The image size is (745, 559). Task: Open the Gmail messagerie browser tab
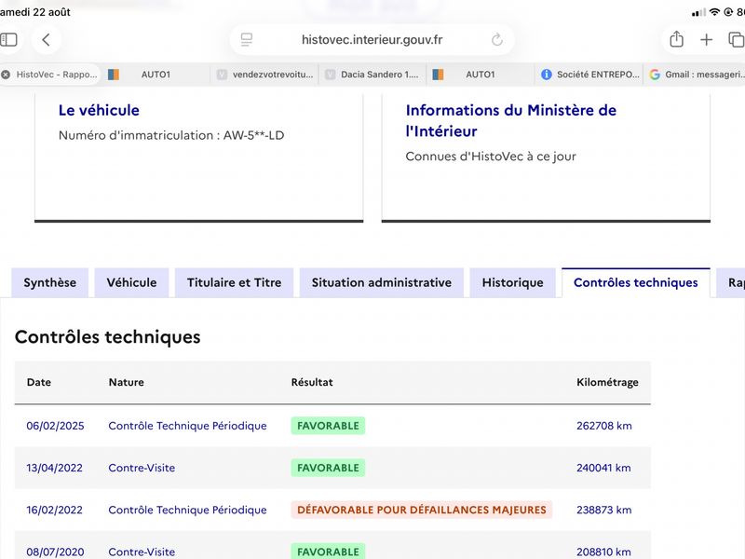coord(694,75)
